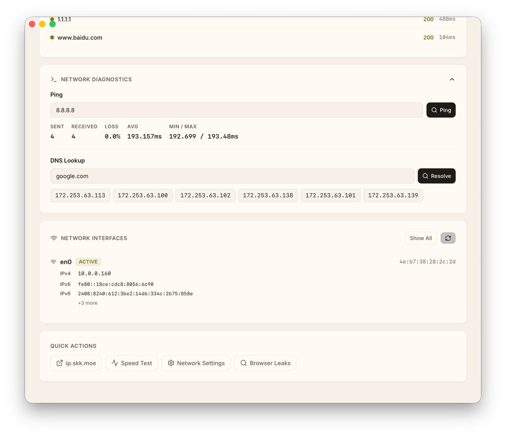The image size is (506, 436).
Task: Select resolved IP 172.253.63.138
Action: coord(268,195)
